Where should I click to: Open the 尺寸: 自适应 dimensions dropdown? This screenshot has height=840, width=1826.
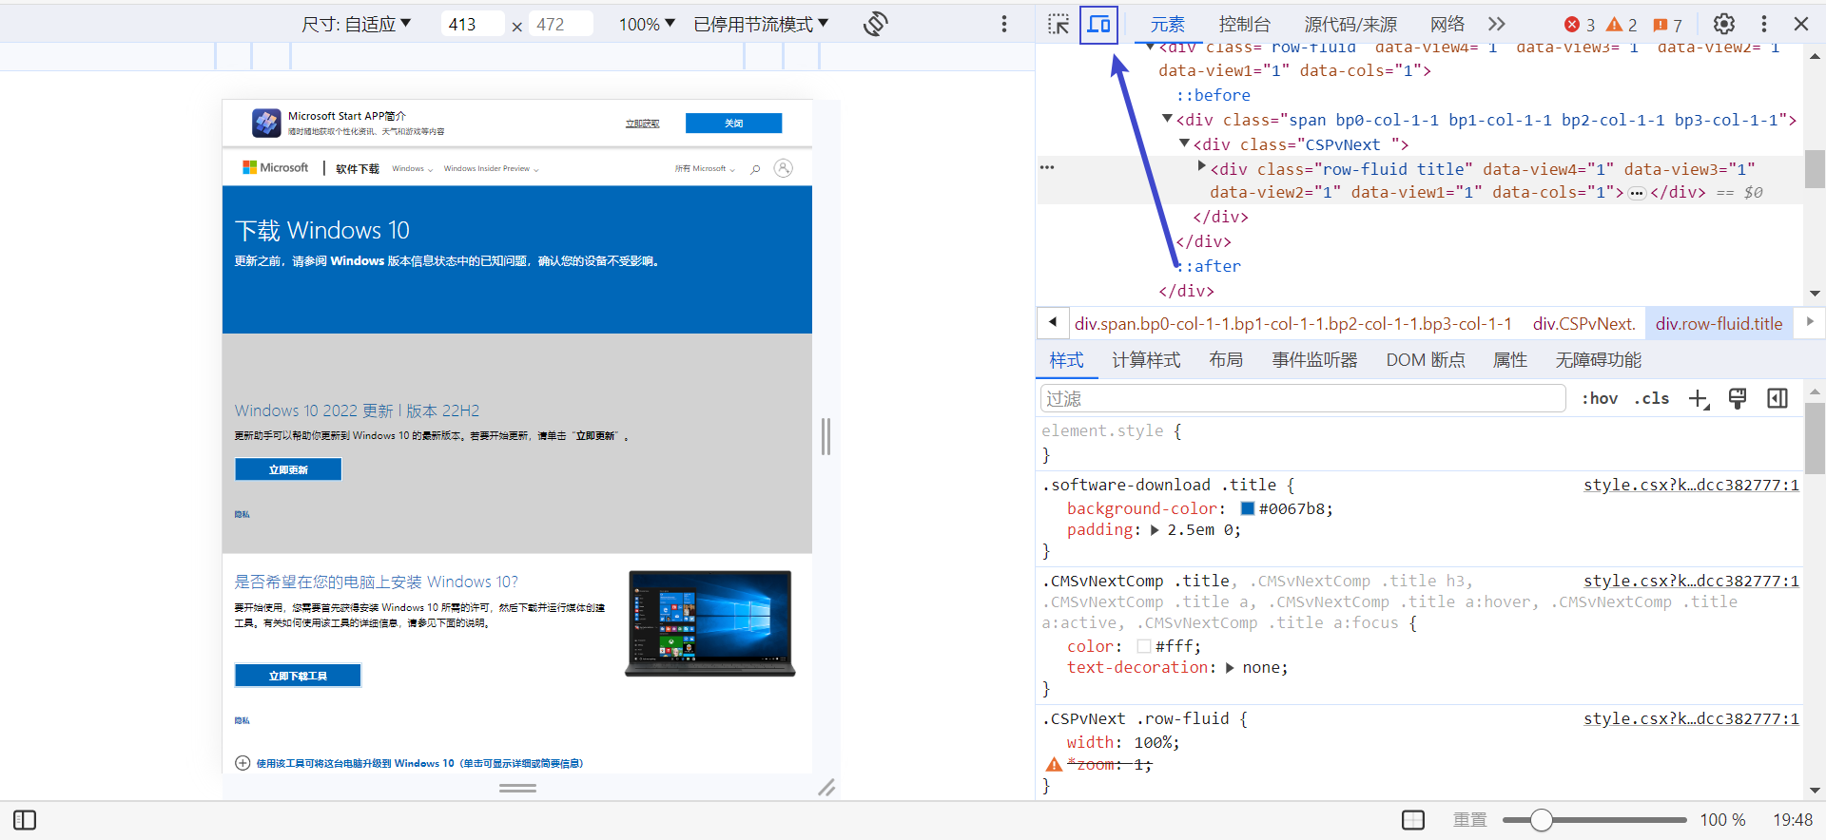[356, 24]
